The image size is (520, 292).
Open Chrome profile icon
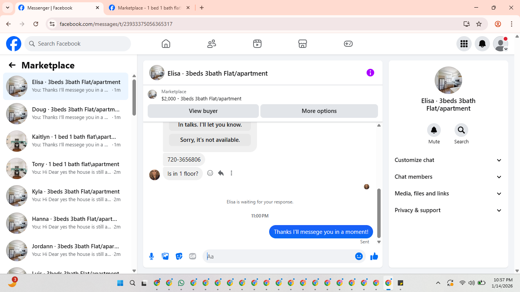[x=498, y=24]
